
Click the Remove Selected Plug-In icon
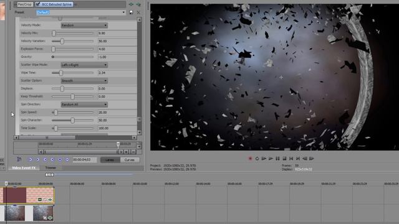click(x=138, y=4)
